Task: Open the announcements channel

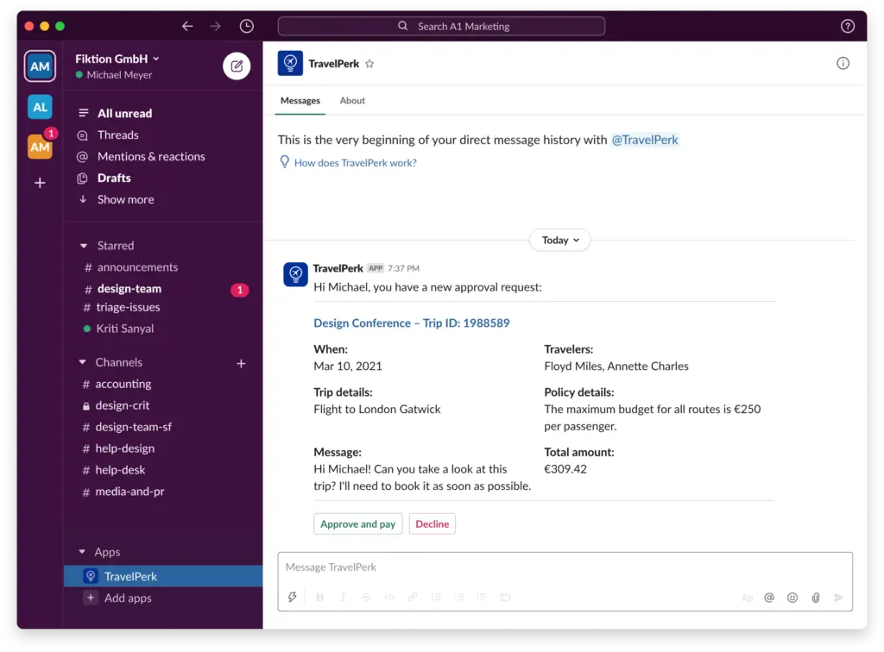Action: tap(137, 267)
